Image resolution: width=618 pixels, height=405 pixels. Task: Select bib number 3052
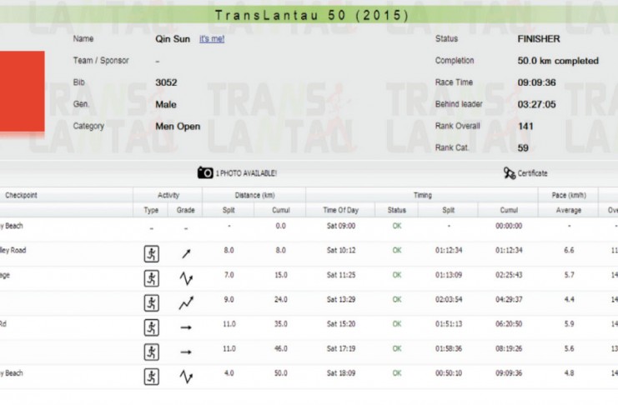(166, 82)
